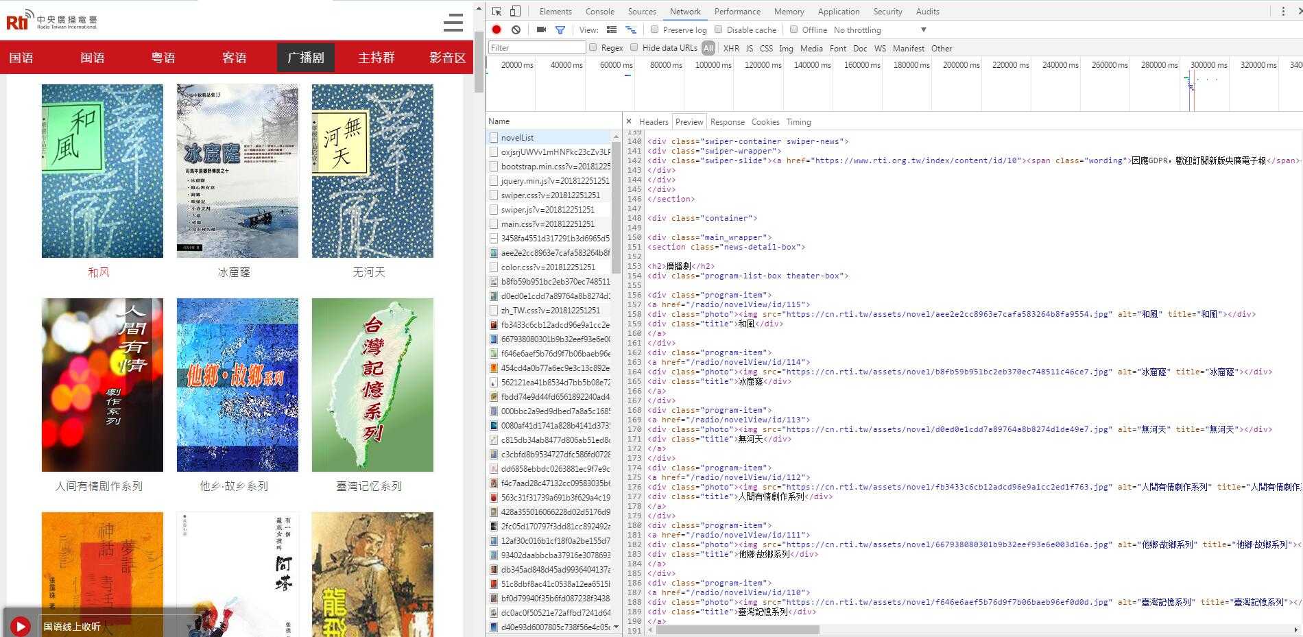This screenshot has width=1303, height=637.
Task: Open DevTools more options menu
Action: coord(1283,11)
